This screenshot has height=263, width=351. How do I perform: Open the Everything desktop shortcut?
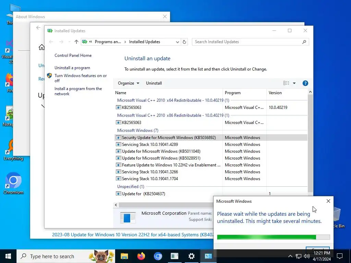tap(13, 149)
